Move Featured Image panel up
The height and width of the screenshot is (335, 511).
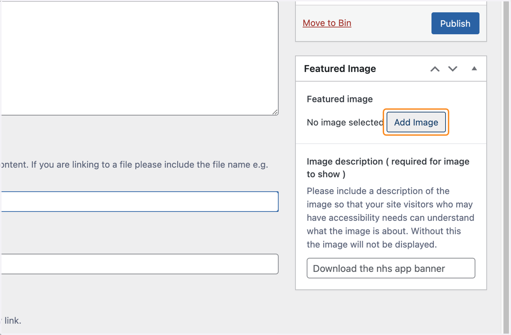pyautogui.click(x=435, y=69)
